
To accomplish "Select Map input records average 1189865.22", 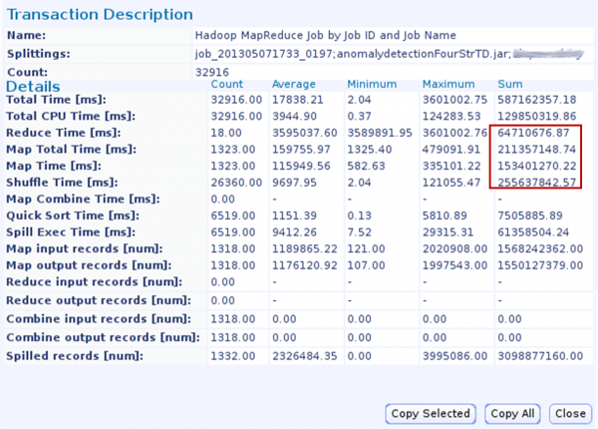I will 305,248.
